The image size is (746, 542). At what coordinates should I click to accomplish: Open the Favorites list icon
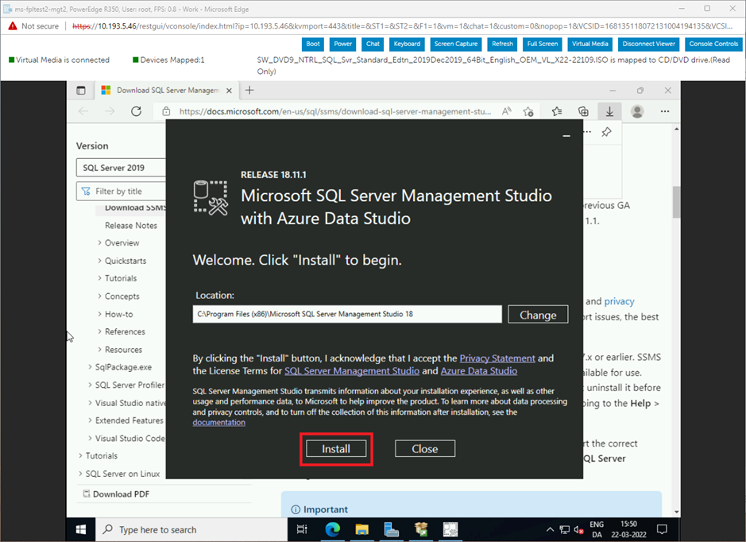557,111
